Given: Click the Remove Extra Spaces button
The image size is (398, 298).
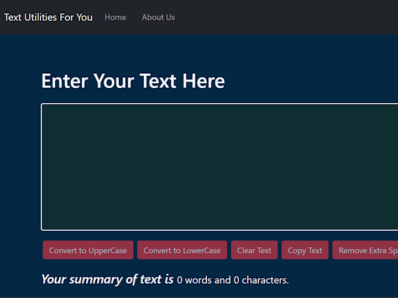Looking at the screenshot, I should coord(365,250).
